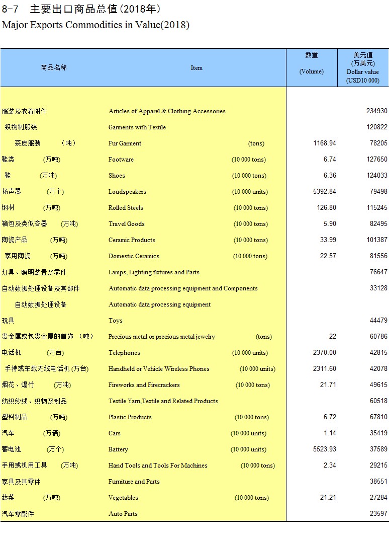Select the value 120822
This screenshot has height=538, width=389.
pos(376,127)
